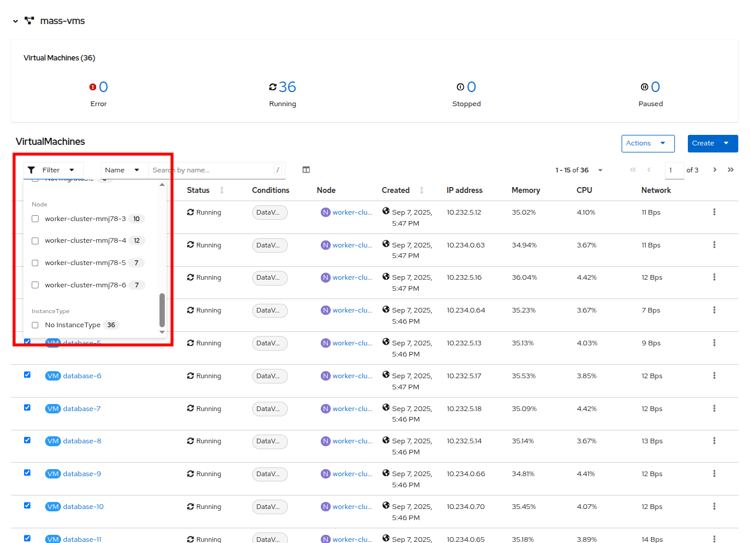
Task: Uncheck the database-6 row checkbox
Action: 27,374
